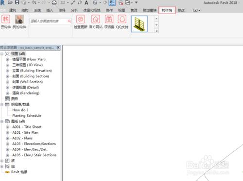Click the ribbon minimize toggle after 修改 tab
This screenshot has width=243, height=181.
pos(196,10)
